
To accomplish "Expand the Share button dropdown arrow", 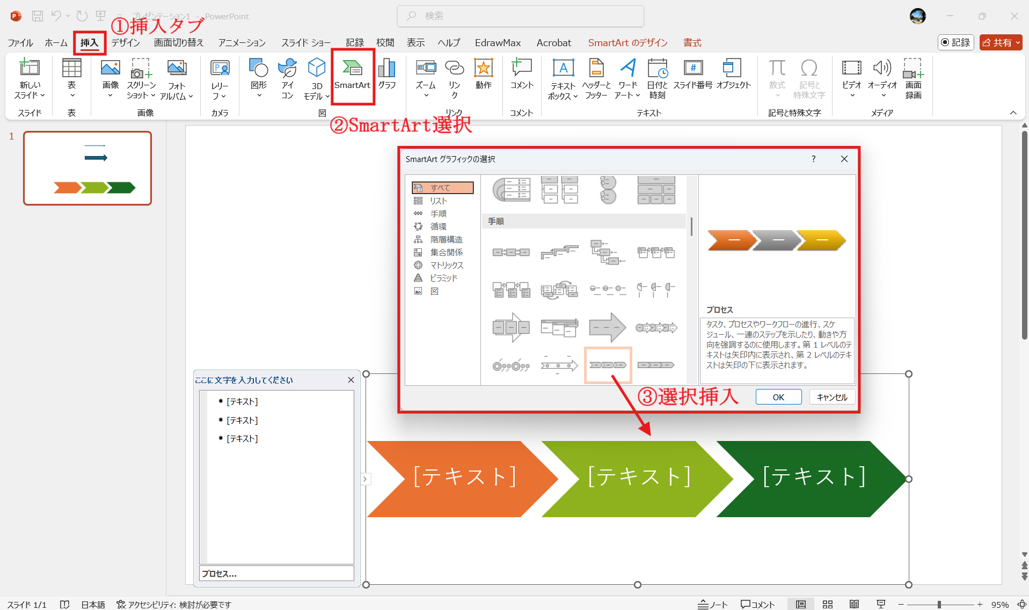I will [x=1018, y=42].
